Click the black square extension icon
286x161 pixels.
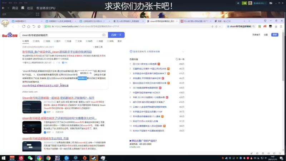(271, 26)
